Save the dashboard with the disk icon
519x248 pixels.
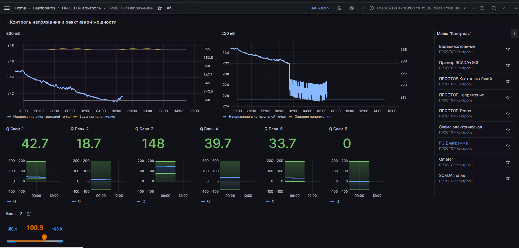(x=339, y=8)
